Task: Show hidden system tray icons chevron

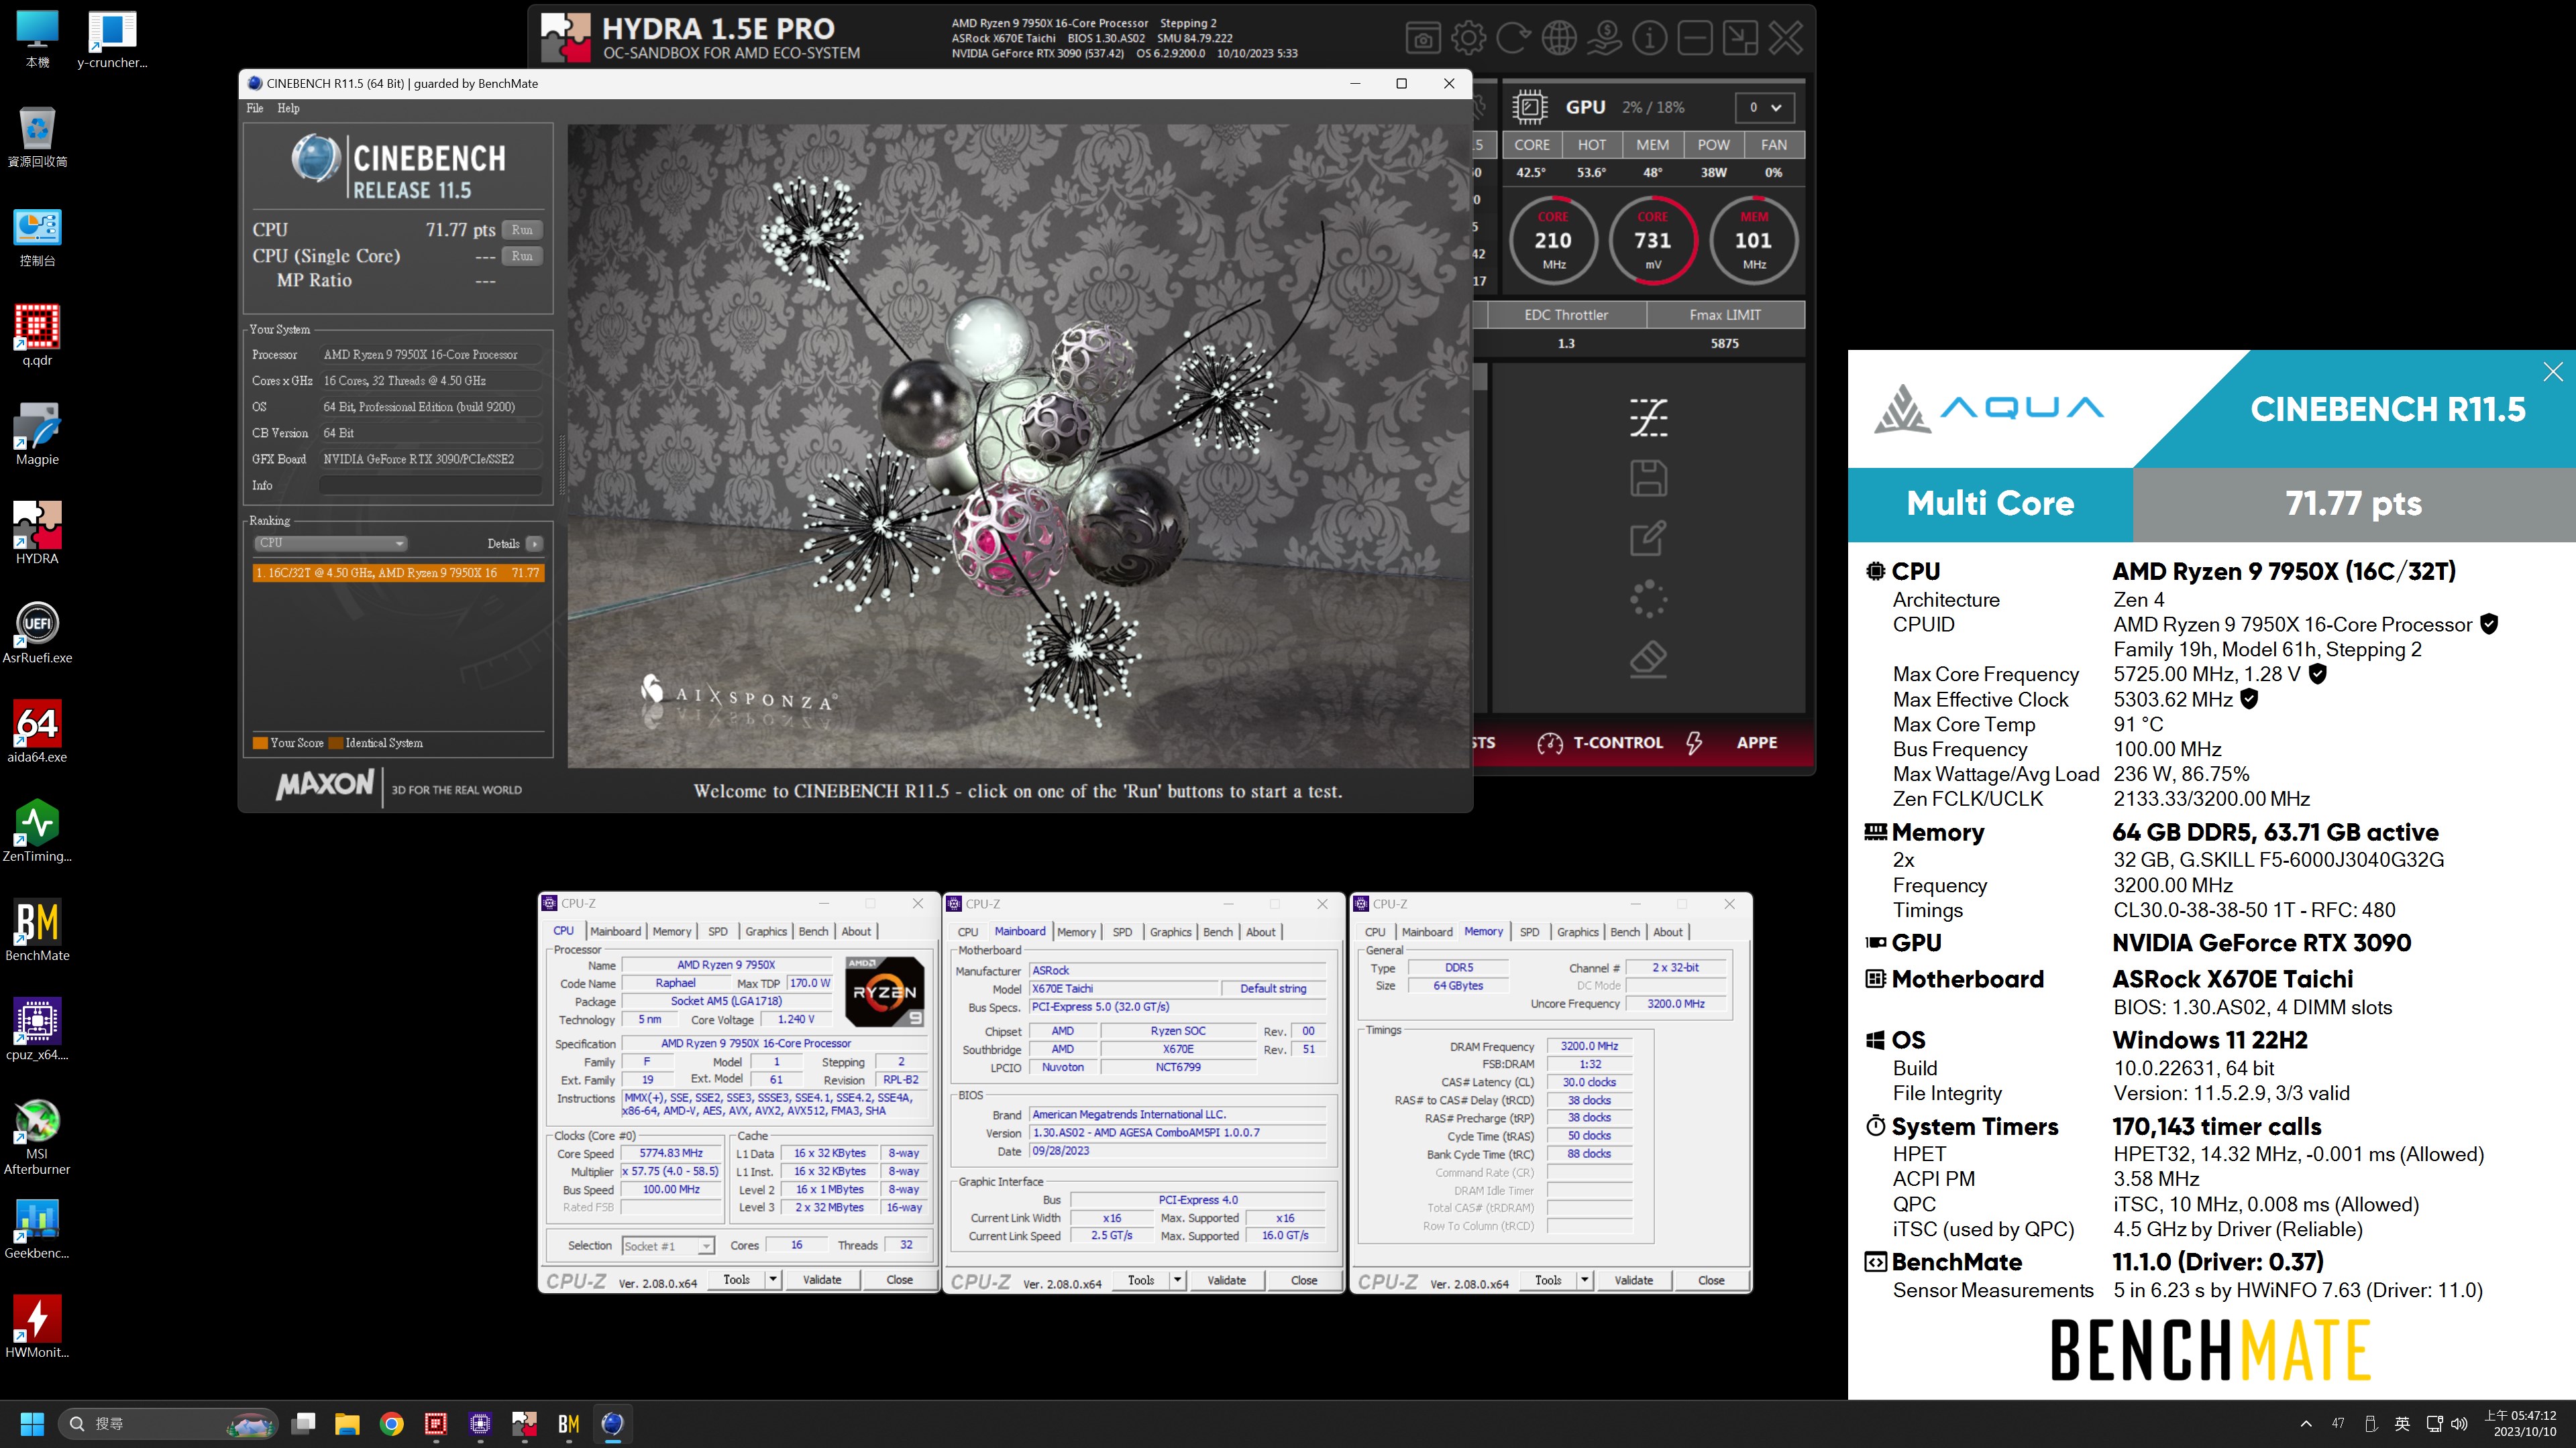Action: (x=2306, y=1423)
